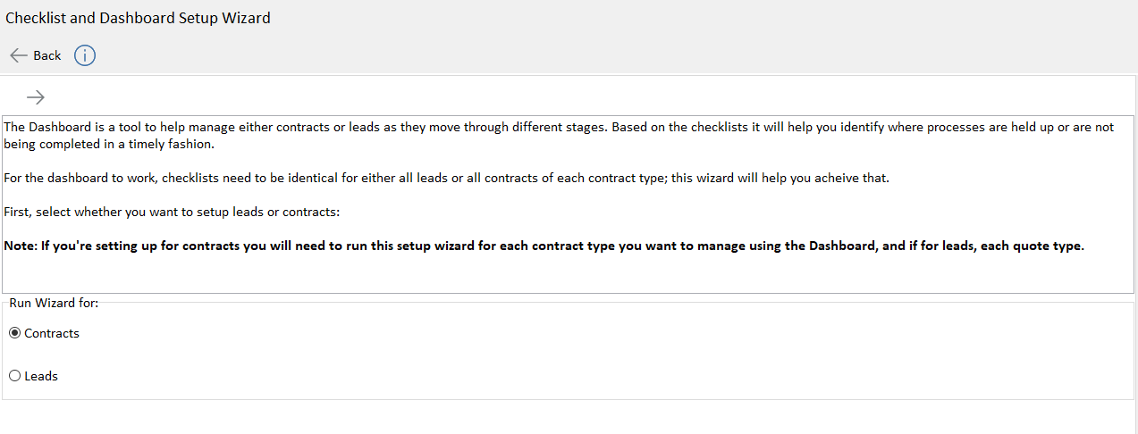The image size is (1138, 434).
Task: Click the paragraph starting "The Dashboard is a tool"
Action: point(559,136)
